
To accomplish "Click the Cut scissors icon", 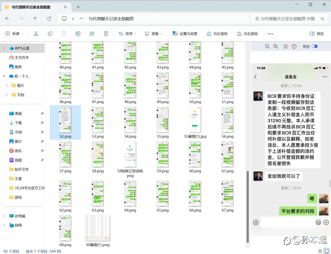I will tap(36, 34).
